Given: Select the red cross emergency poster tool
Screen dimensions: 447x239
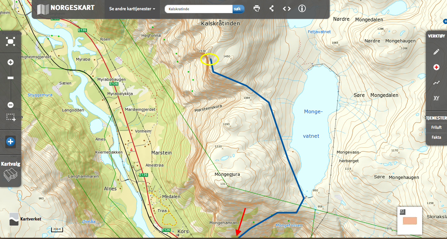Looking at the screenshot, I should pos(436,67).
